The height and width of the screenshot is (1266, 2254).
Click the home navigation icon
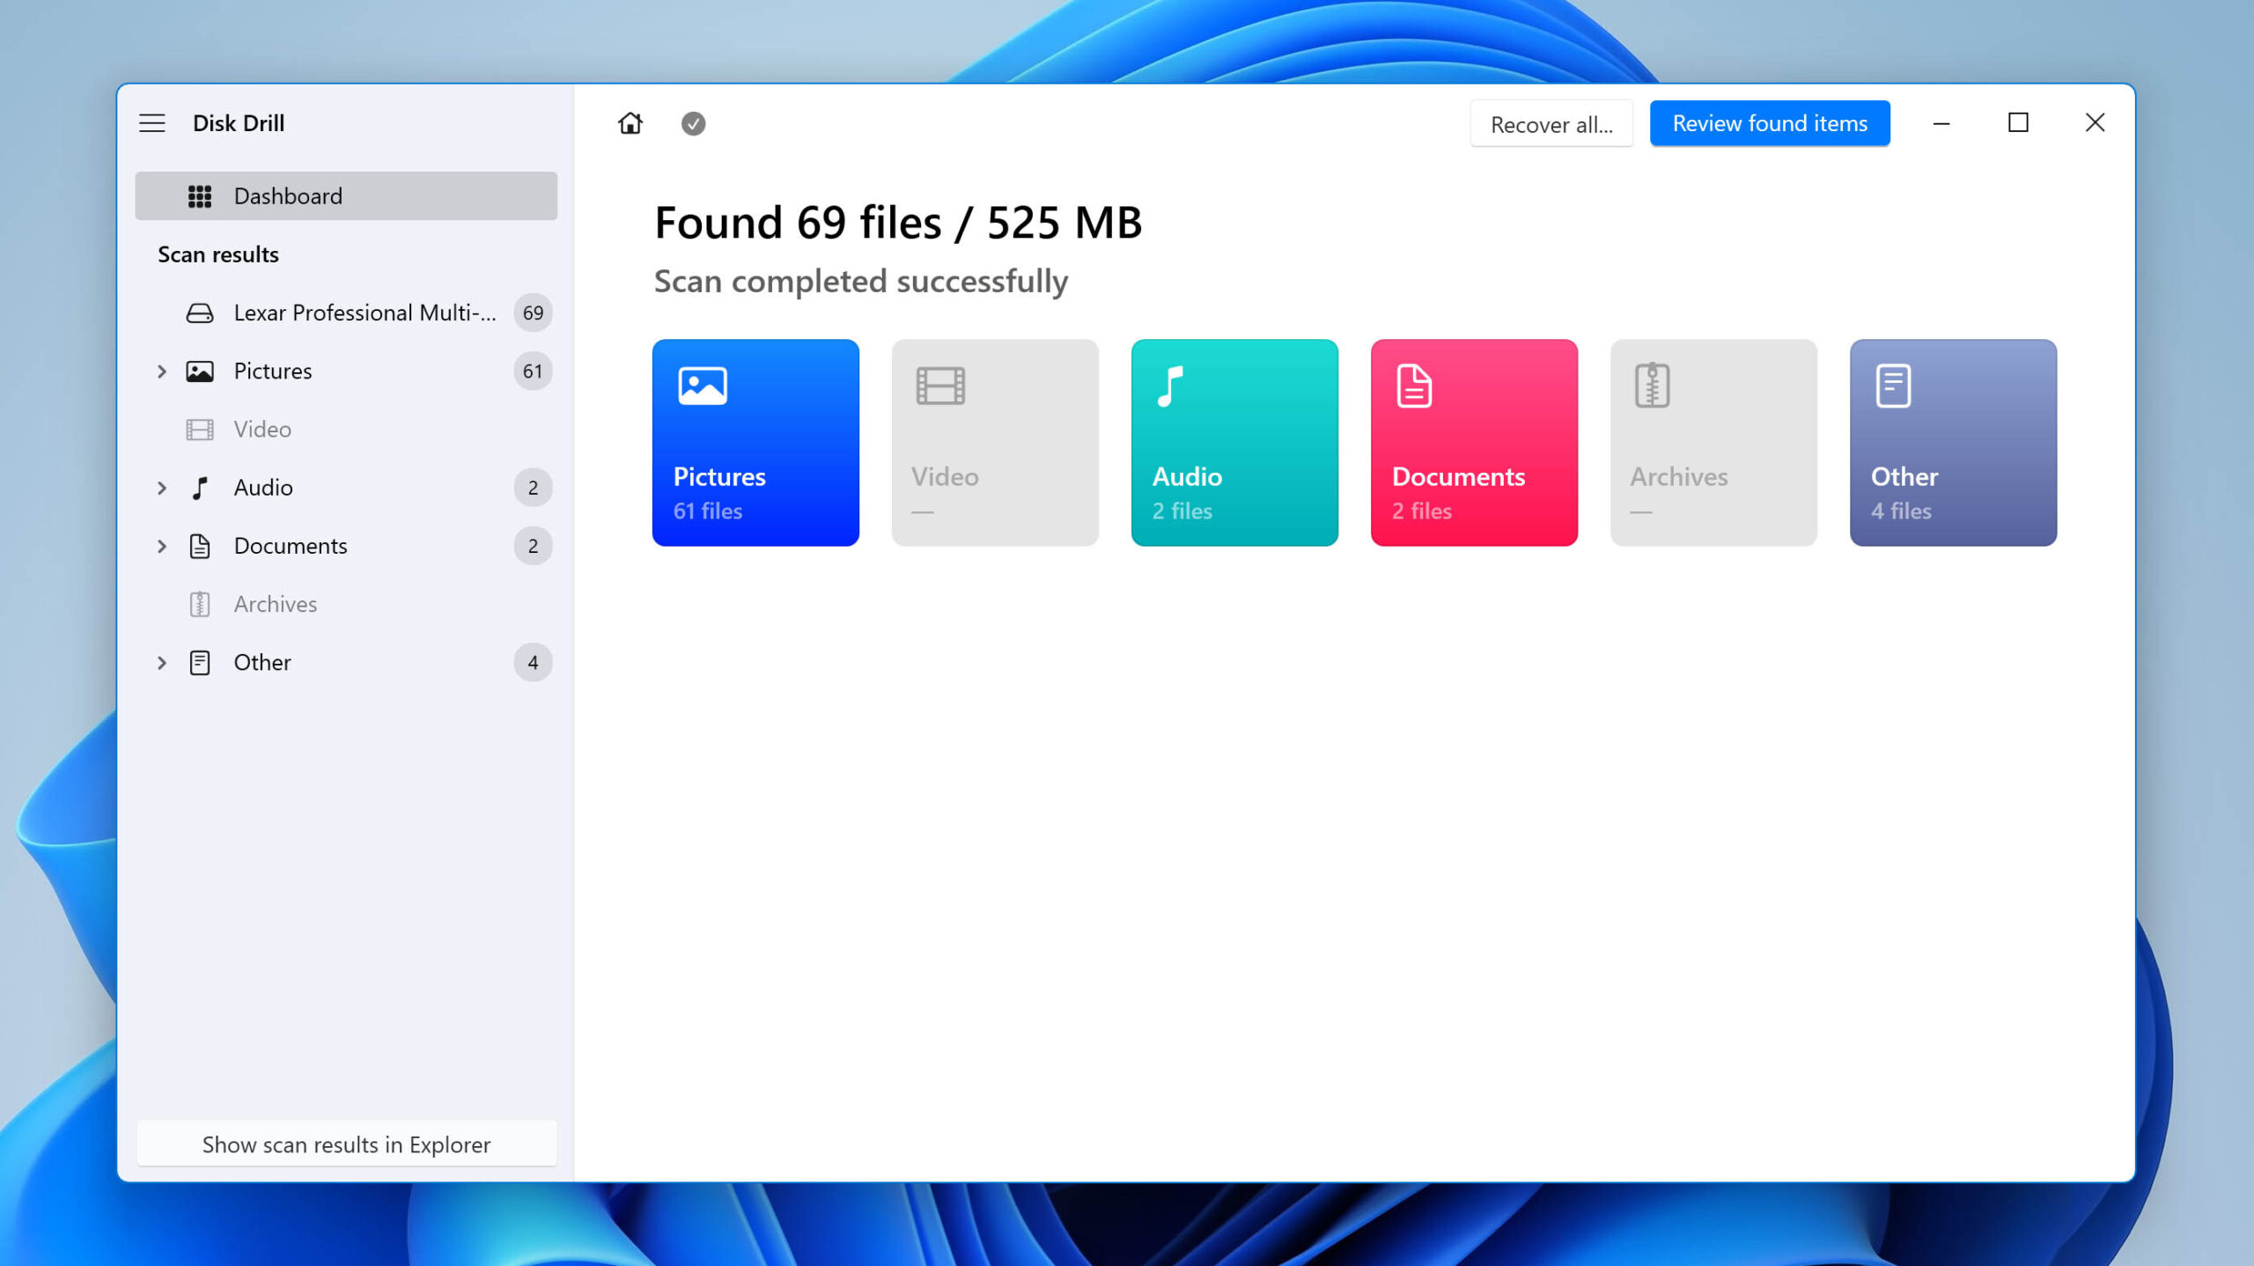630,122
